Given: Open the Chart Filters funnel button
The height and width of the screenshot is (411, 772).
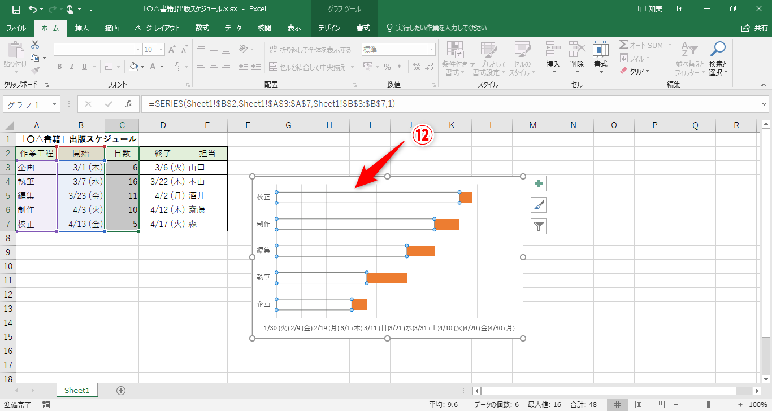Looking at the screenshot, I should pyautogui.click(x=539, y=226).
